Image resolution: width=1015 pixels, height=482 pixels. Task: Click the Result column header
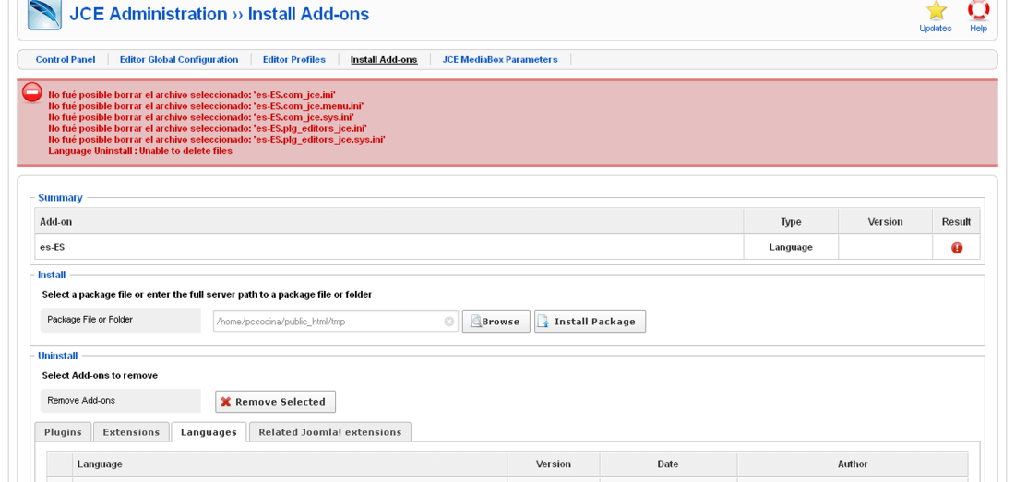[x=956, y=221]
